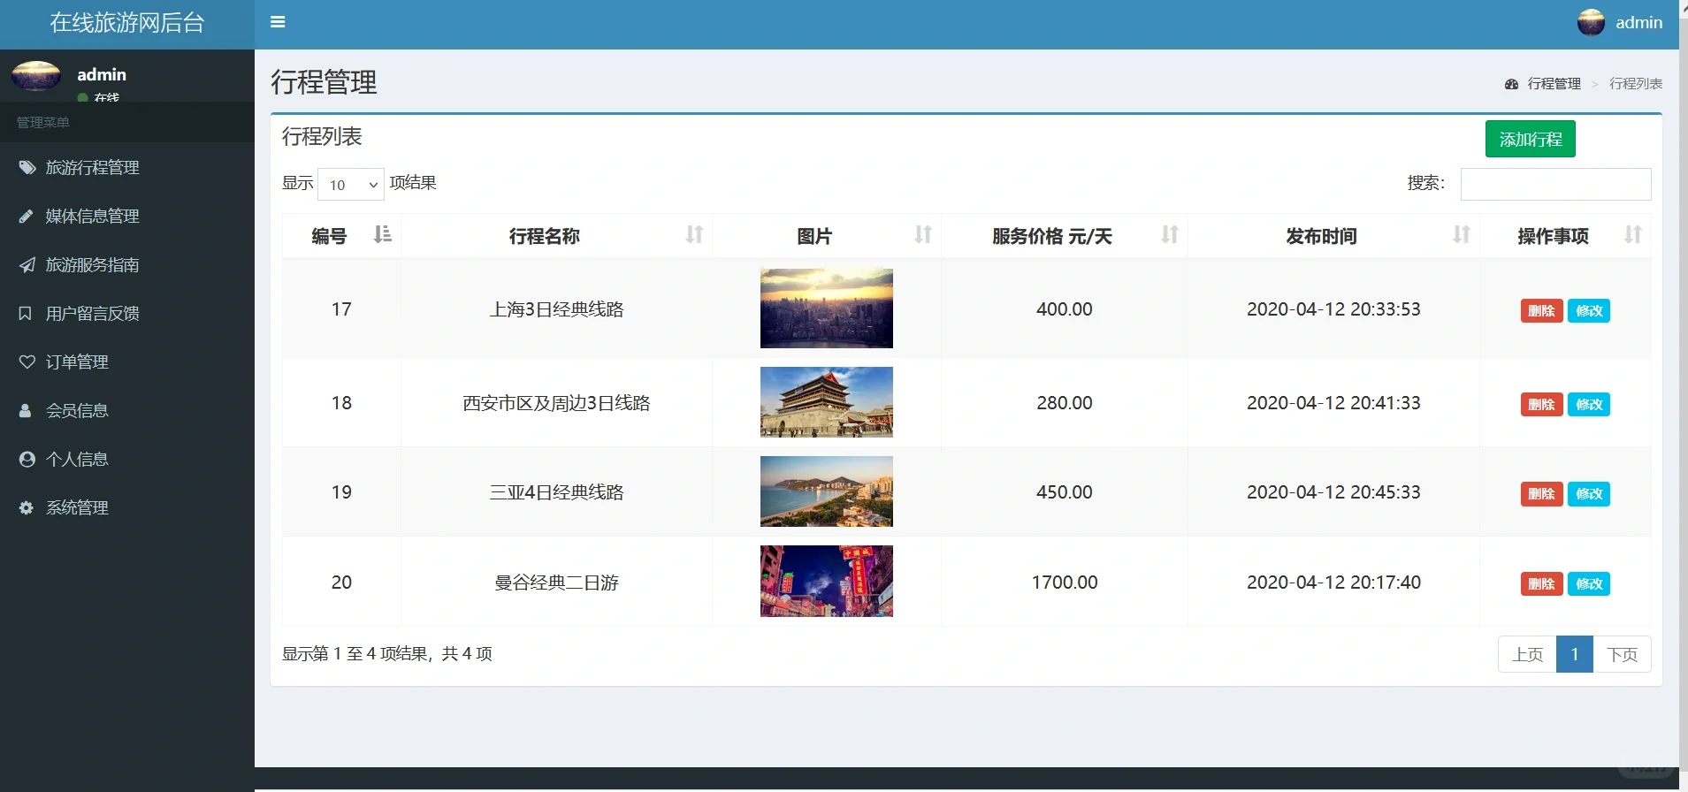The width and height of the screenshot is (1688, 792).
Task: Edit the 上海3日经典线路 itinerary
Action: pyautogui.click(x=1589, y=310)
